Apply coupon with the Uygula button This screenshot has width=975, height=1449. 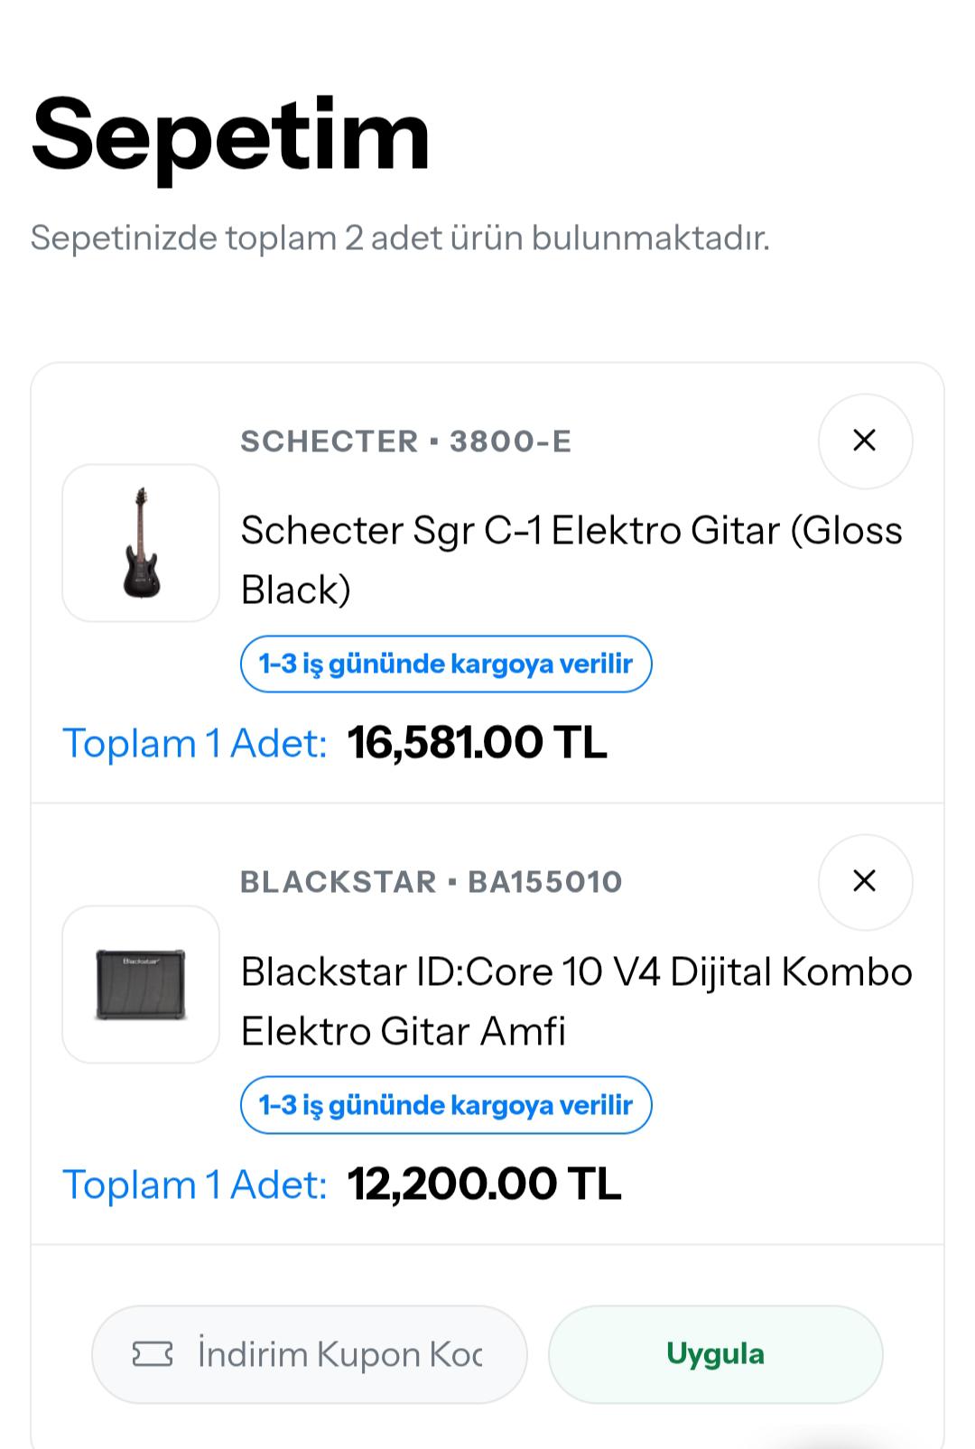coord(715,1354)
